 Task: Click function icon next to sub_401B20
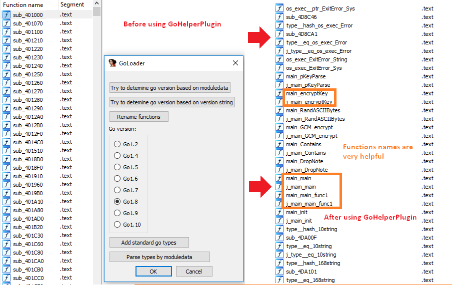click(x=6, y=227)
